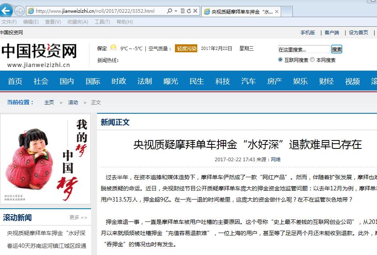Open the 财经 section

327,81
